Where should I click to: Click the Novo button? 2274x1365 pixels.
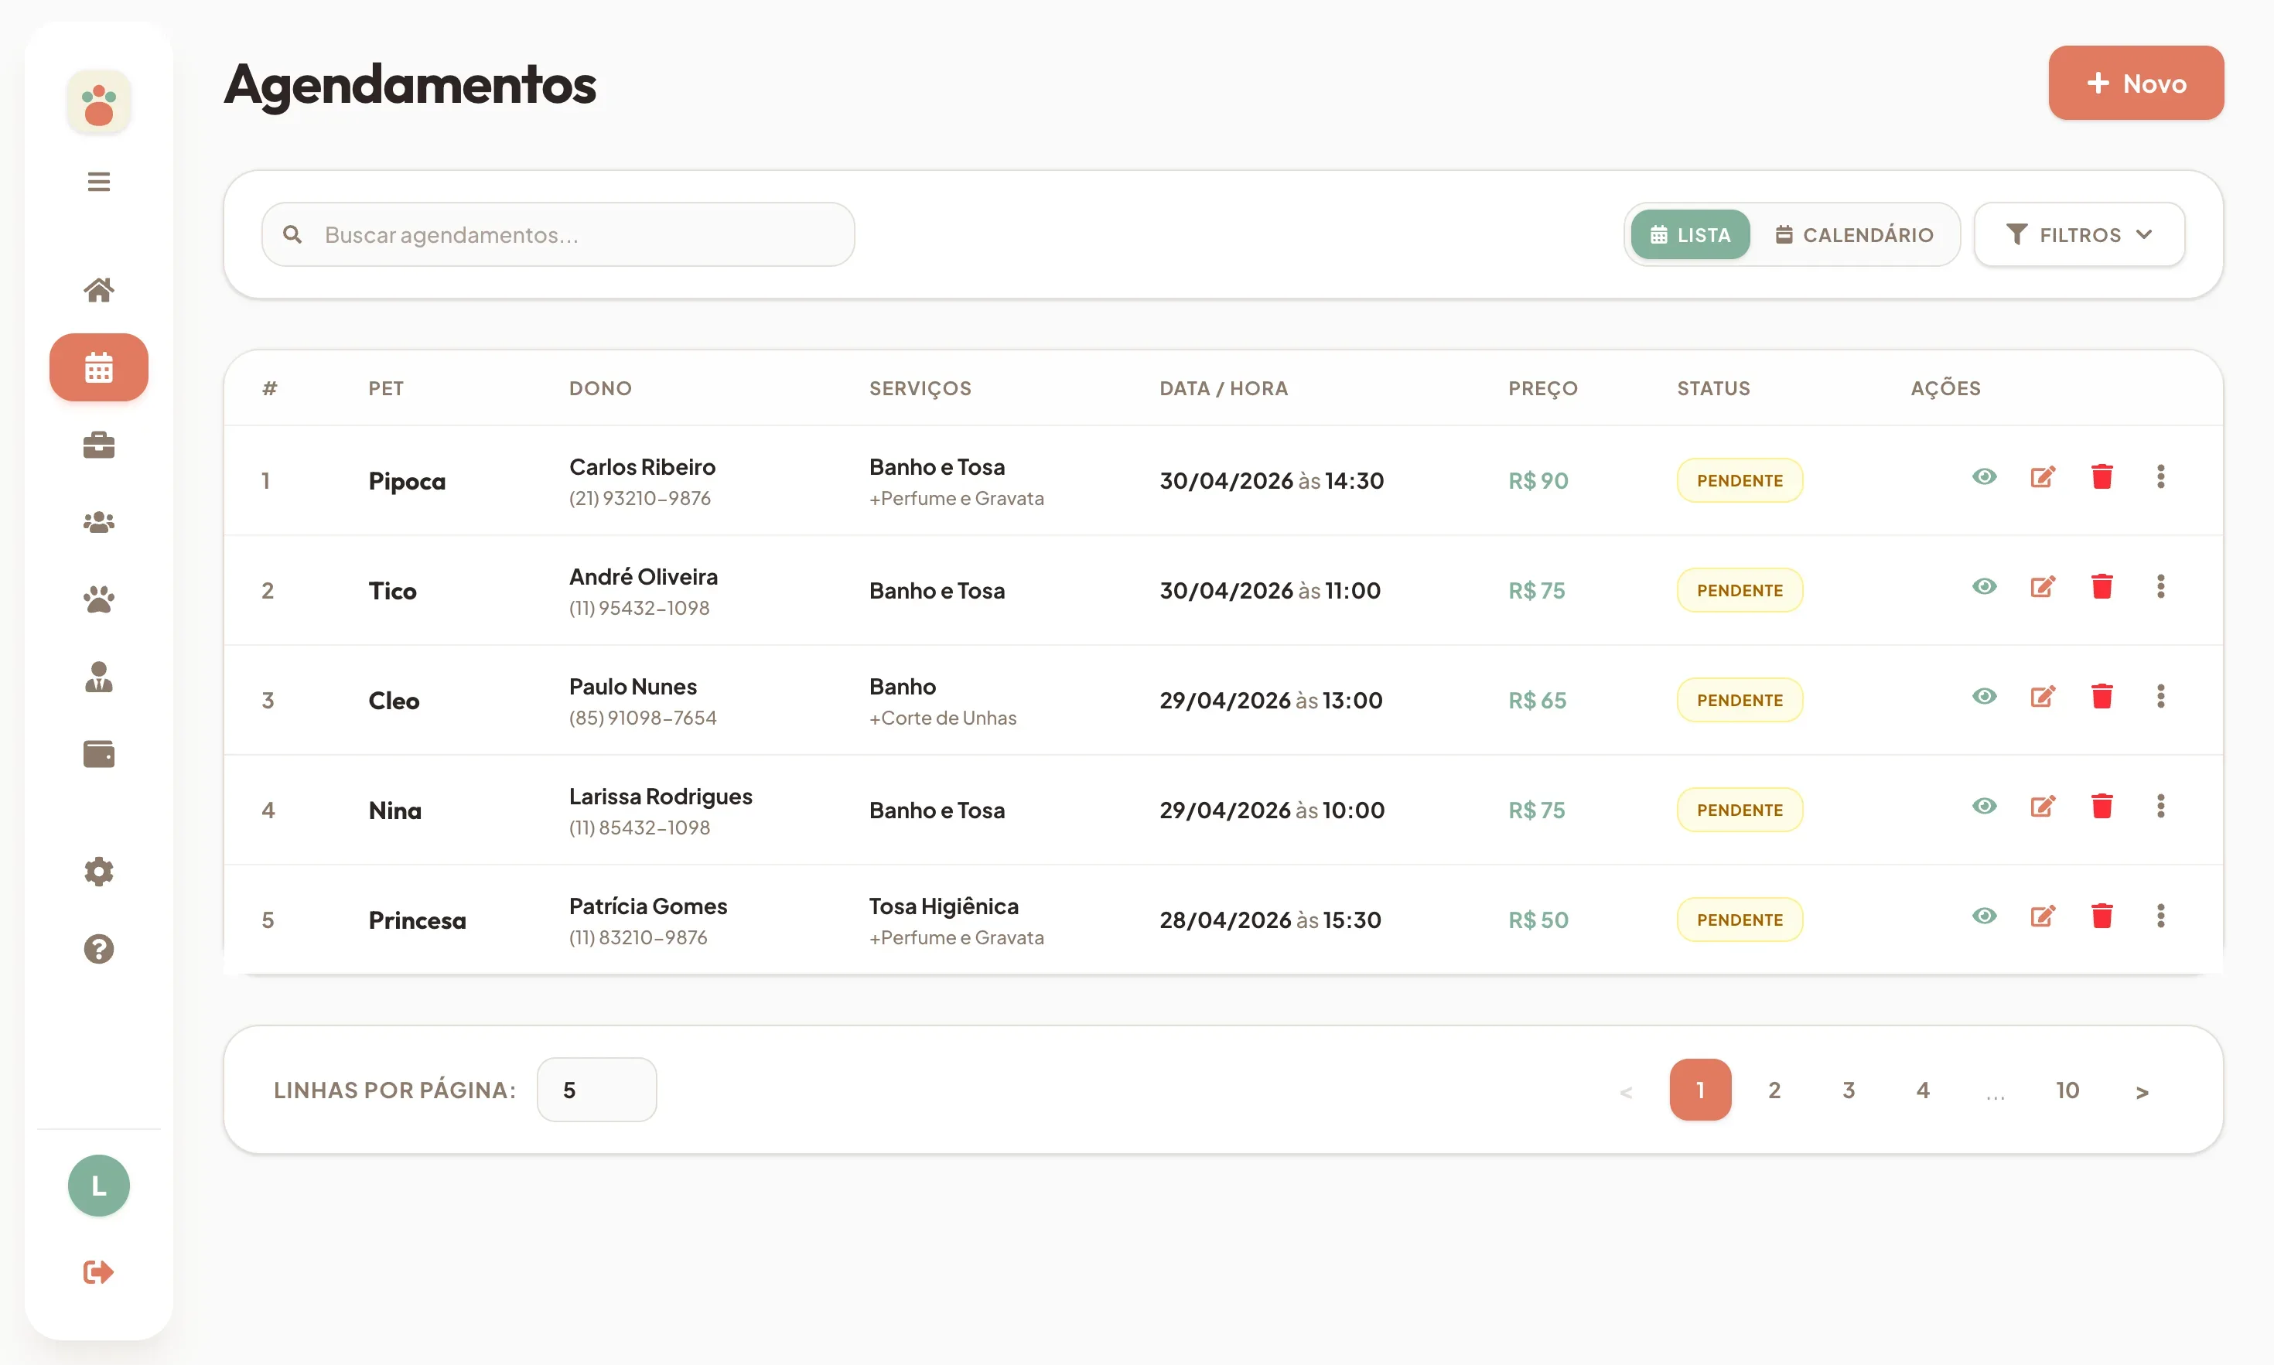(2136, 83)
